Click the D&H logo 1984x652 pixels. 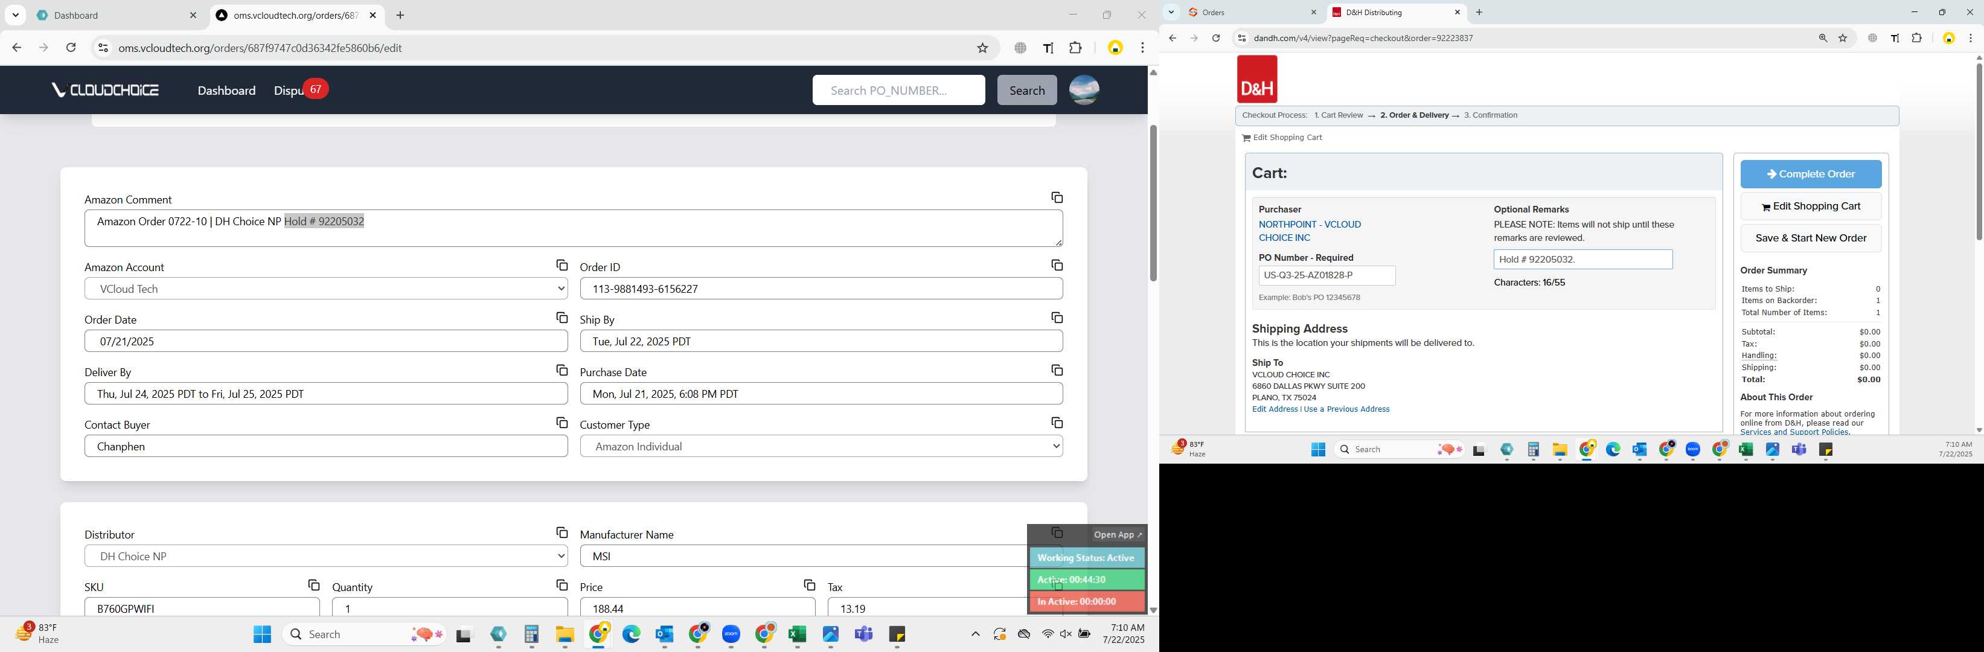pos(1257,79)
